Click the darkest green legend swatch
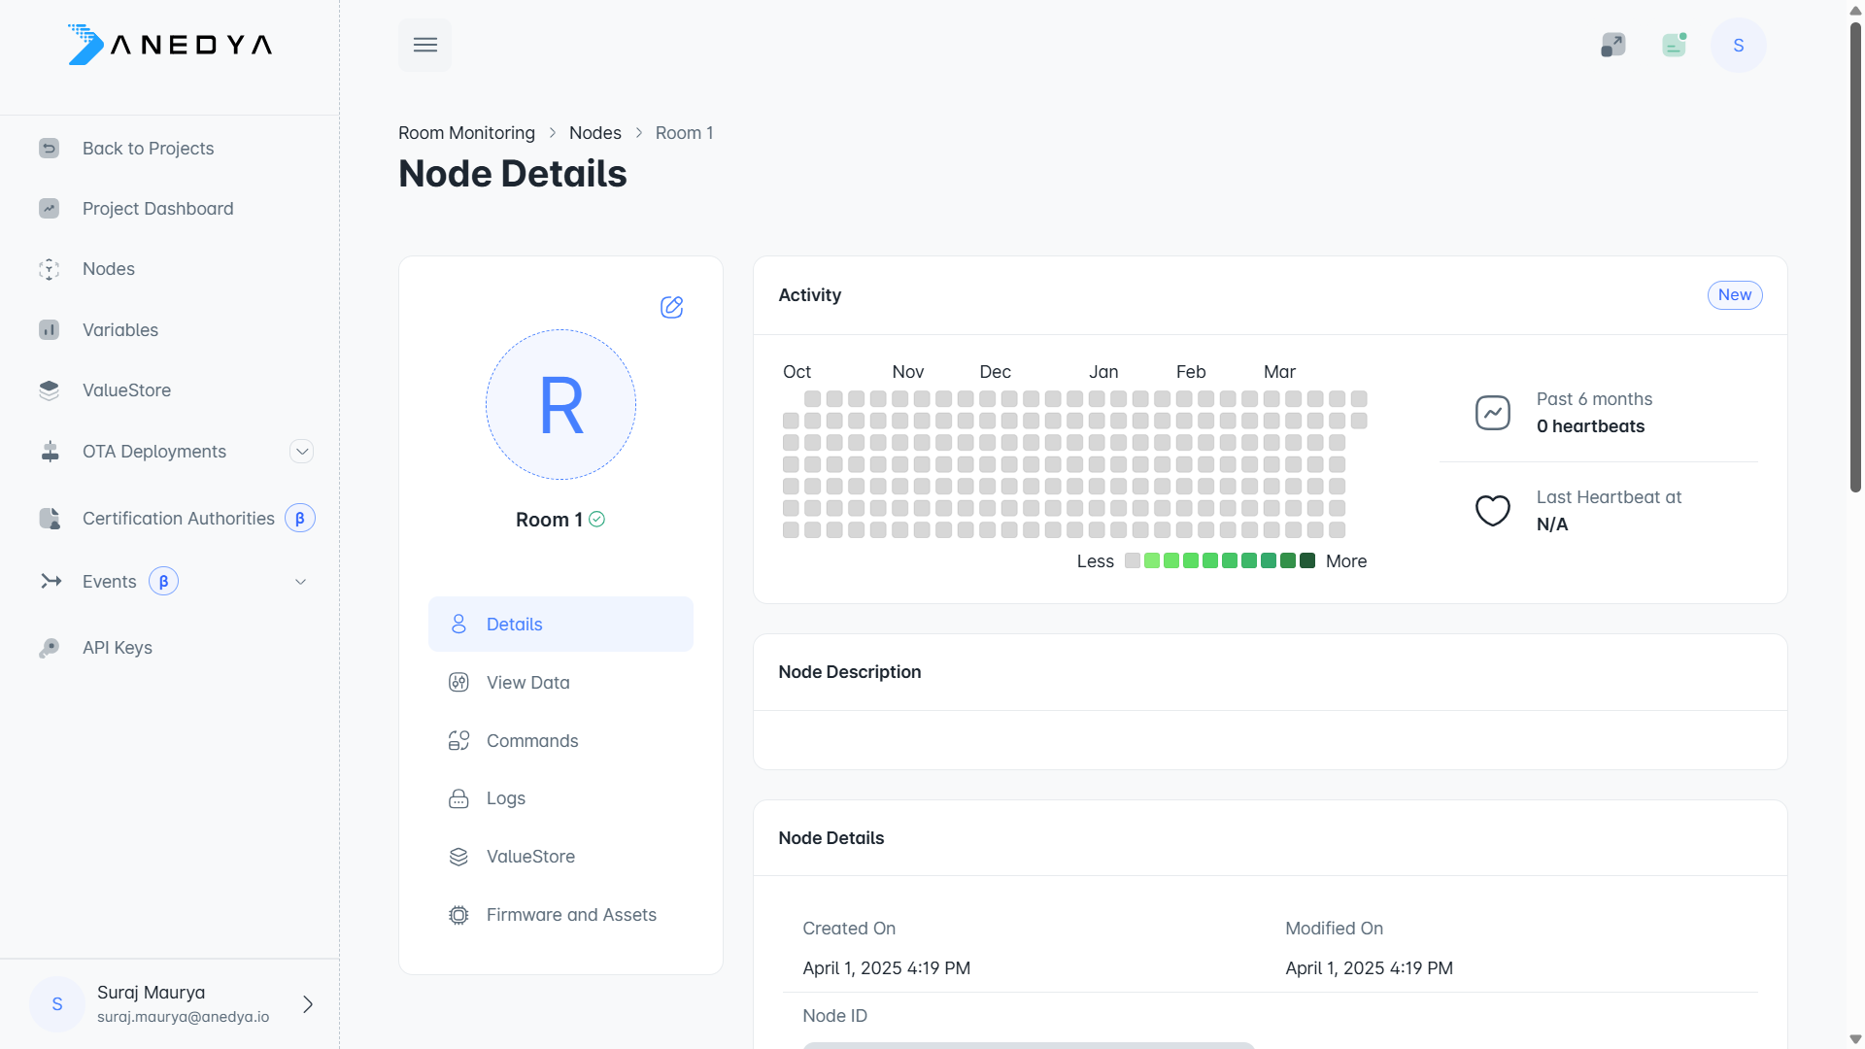Image resolution: width=1865 pixels, height=1049 pixels. tap(1307, 560)
